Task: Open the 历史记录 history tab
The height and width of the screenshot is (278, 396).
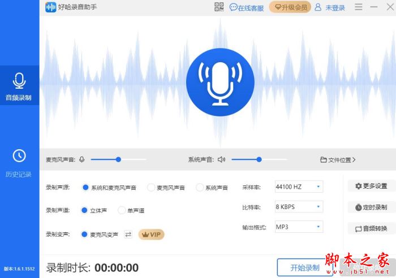Action: coord(19,163)
